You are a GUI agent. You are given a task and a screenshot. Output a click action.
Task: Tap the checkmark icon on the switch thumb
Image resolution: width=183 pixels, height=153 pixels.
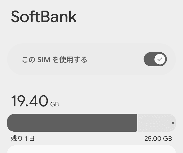(160, 59)
